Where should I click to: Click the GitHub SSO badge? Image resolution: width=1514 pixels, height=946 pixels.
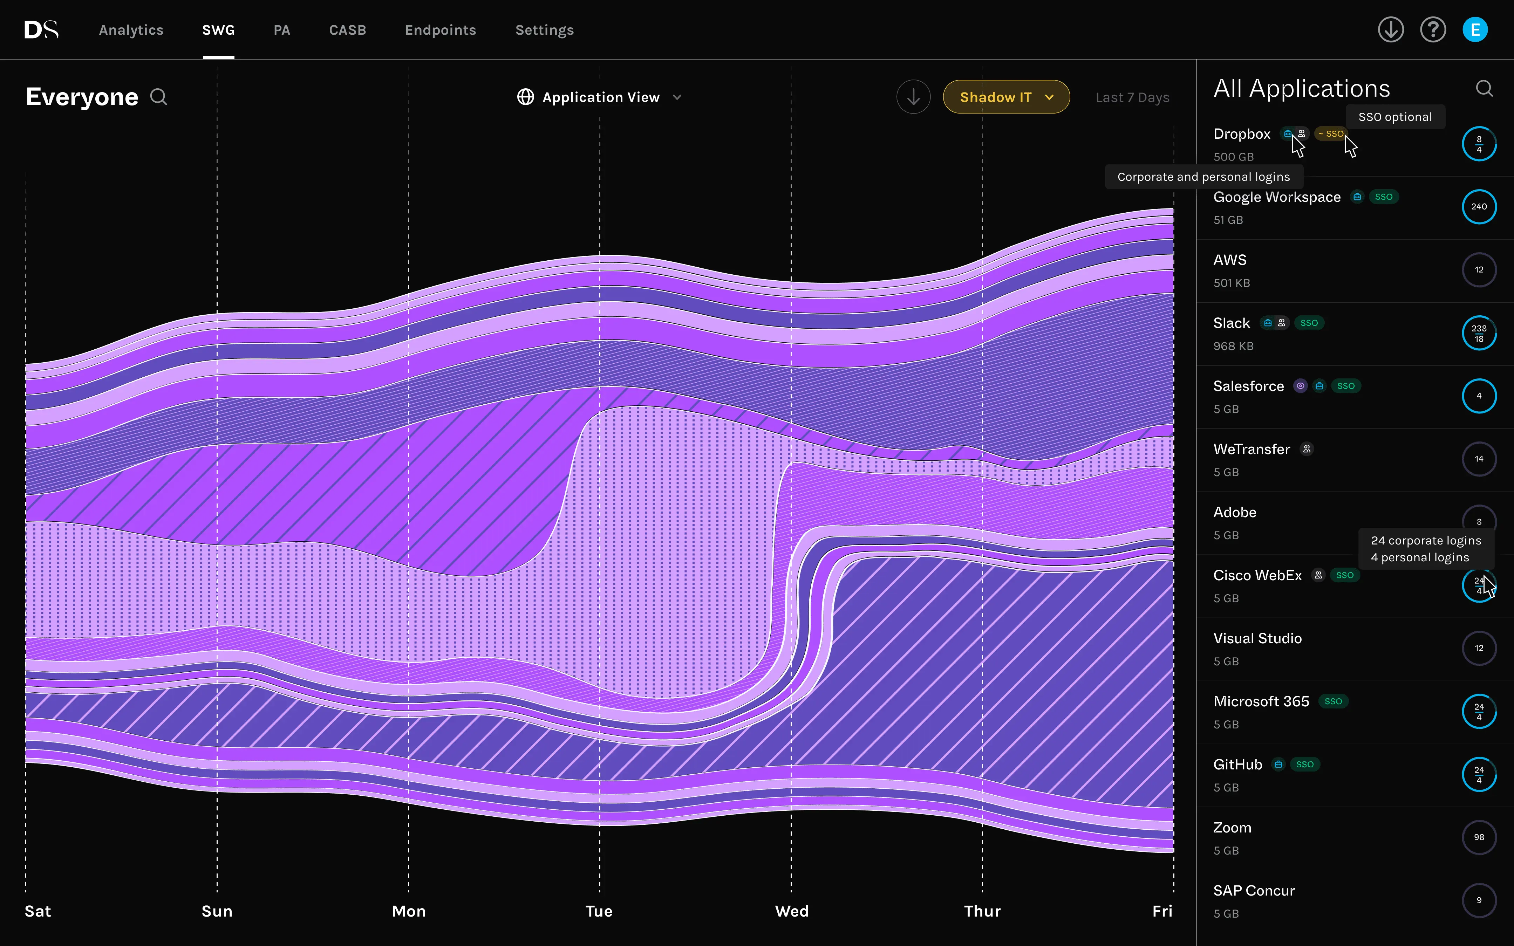click(x=1305, y=765)
